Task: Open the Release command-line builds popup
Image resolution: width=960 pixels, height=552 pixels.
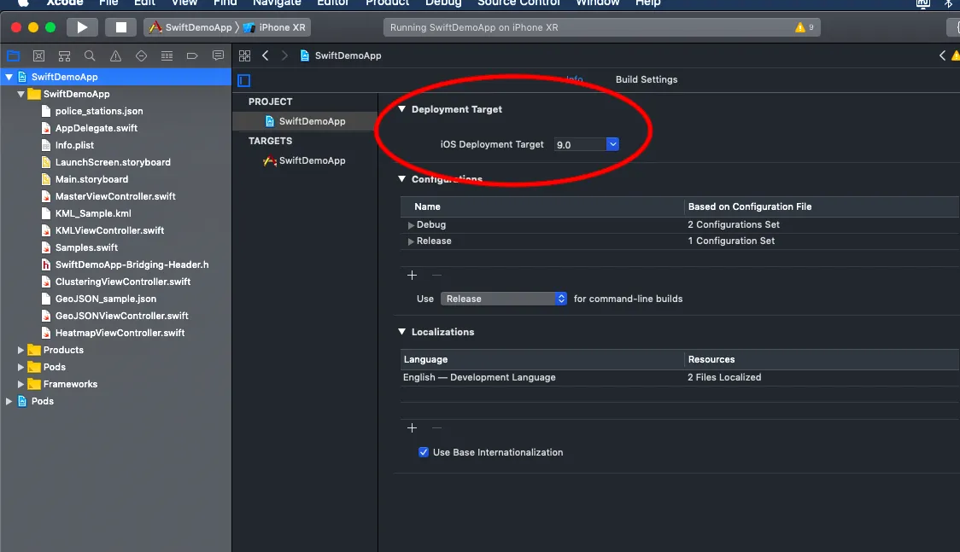Action: 503,299
